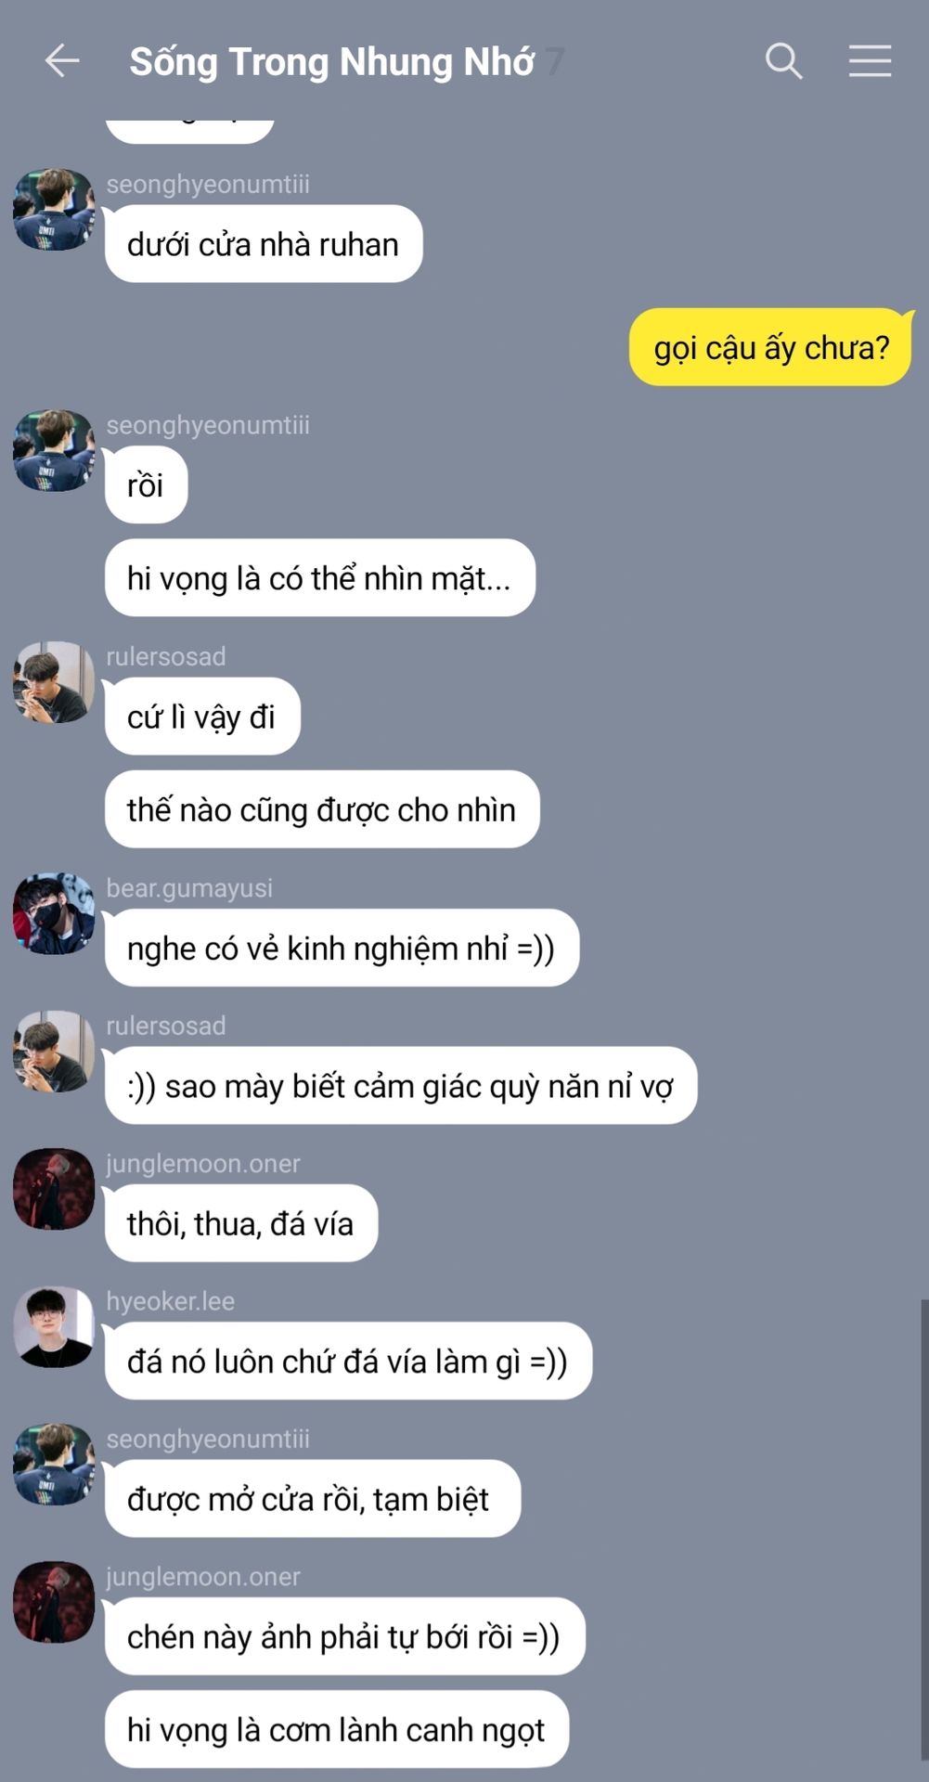The image size is (929, 1782).
Task: Tap bear.gumayusi profile picture
Action: (x=54, y=913)
